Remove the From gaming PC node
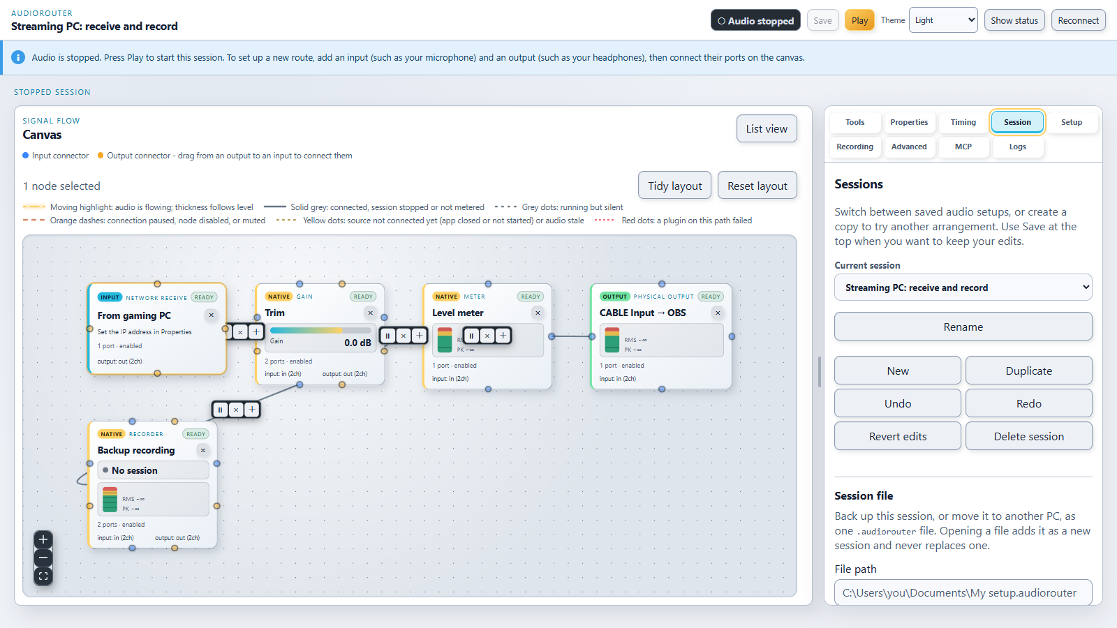 click(x=211, y=315)
